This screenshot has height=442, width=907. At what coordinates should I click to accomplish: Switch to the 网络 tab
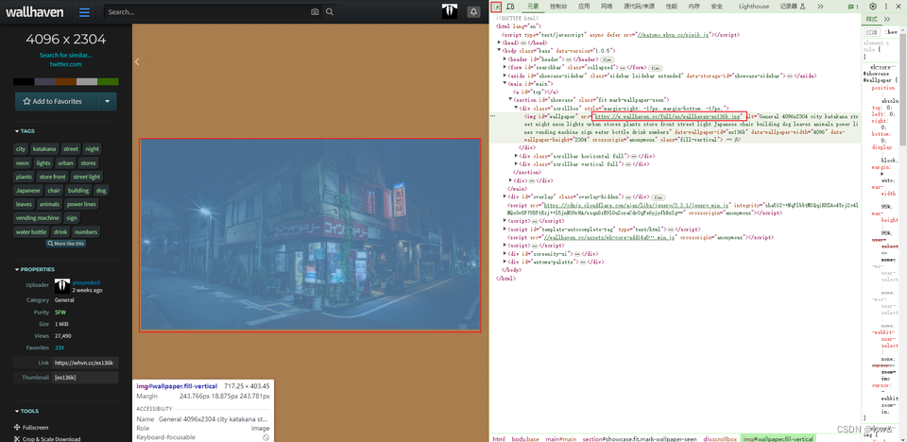tap(607, 7)
